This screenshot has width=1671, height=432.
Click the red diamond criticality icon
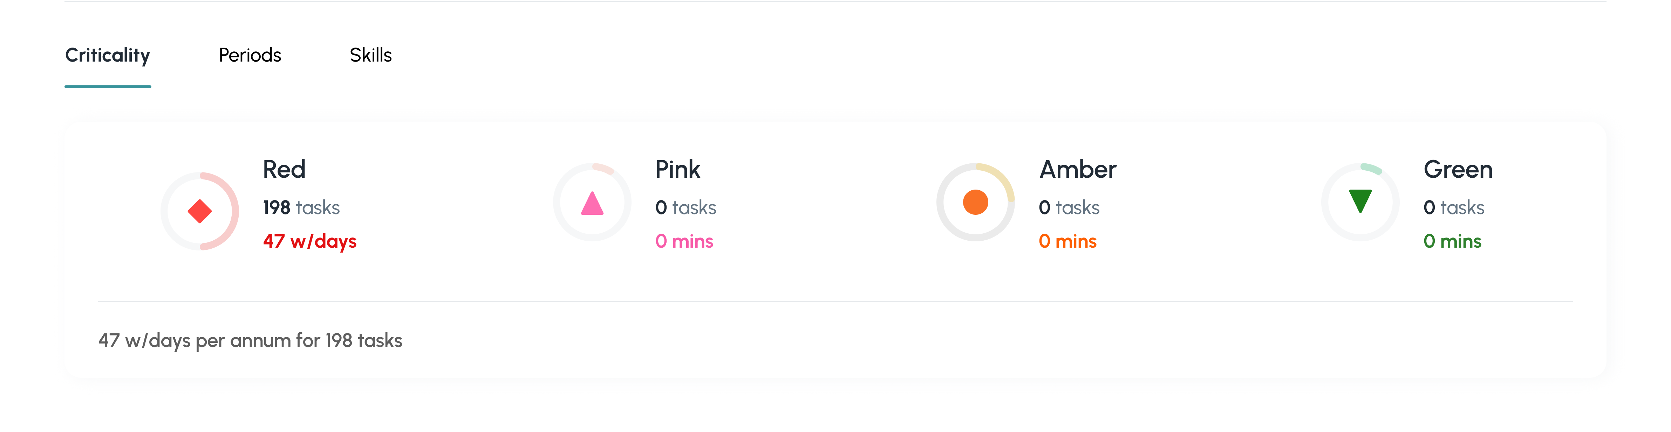coord(200,211)
